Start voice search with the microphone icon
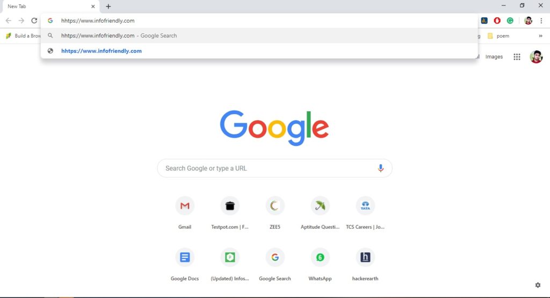 381,168
